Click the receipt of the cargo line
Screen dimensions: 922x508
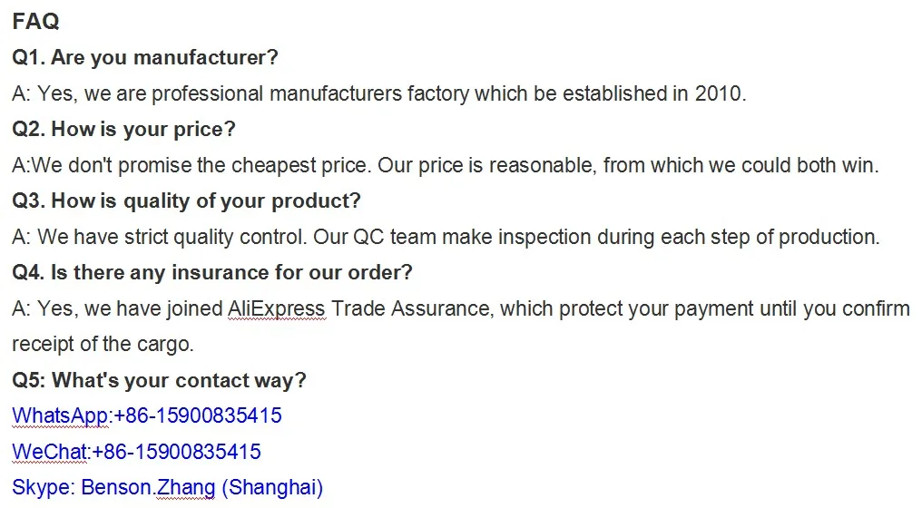point(103,344)
